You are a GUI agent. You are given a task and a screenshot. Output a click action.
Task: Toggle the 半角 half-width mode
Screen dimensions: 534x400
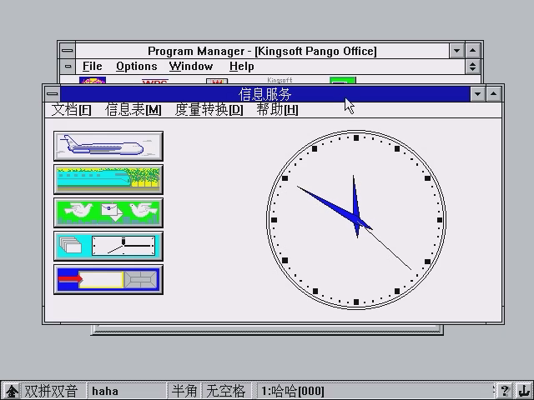pos(184,391)
